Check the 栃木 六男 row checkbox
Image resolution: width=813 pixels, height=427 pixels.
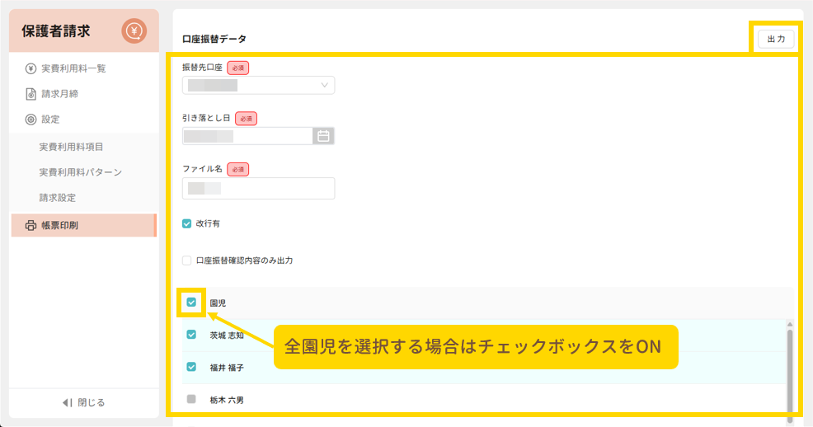pyautogui.click(x=191, y=399)
